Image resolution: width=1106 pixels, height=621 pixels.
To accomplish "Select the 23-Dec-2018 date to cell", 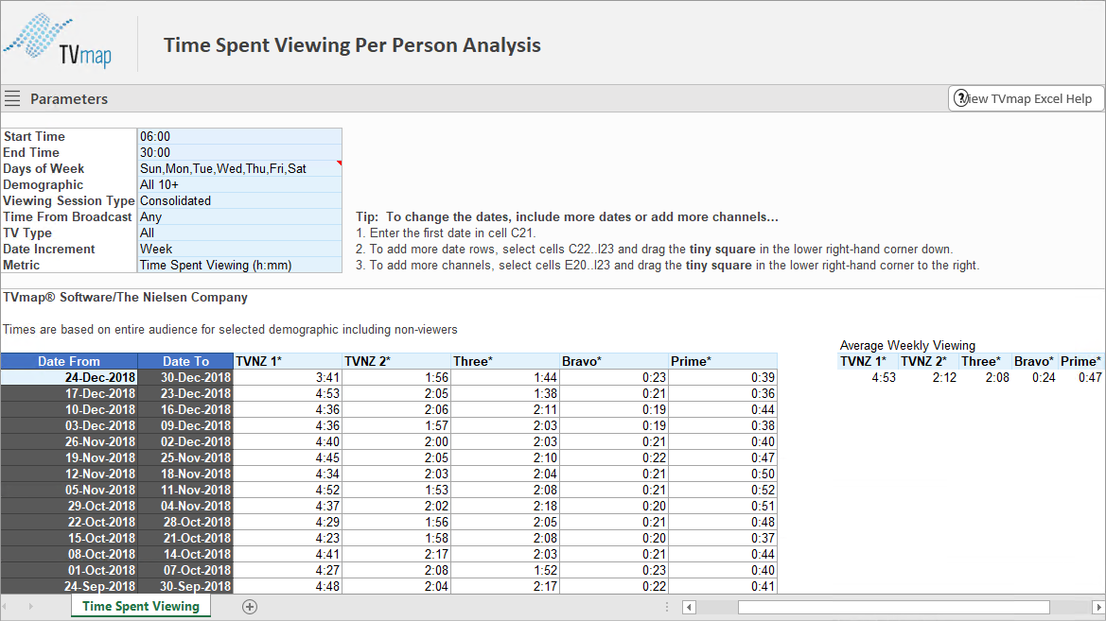I will click(185, 393).
